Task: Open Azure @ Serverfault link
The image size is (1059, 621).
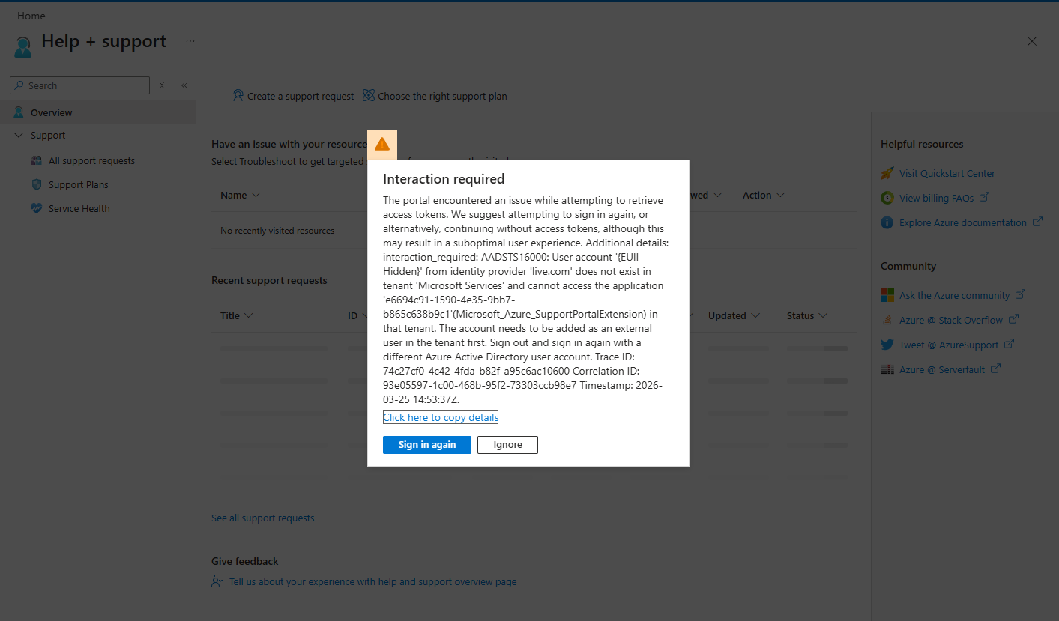Action: point(942,369)
